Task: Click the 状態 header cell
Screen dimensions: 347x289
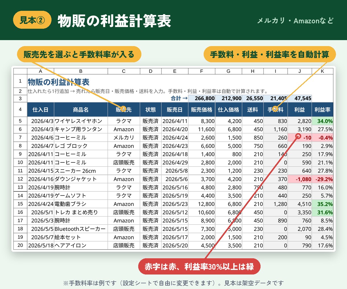Action: (150, 110)
